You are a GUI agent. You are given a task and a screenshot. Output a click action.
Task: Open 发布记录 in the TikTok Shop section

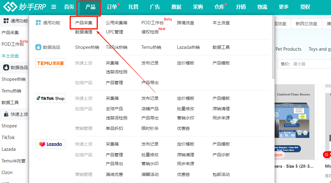pyautogui.click(x=150, y=98)
